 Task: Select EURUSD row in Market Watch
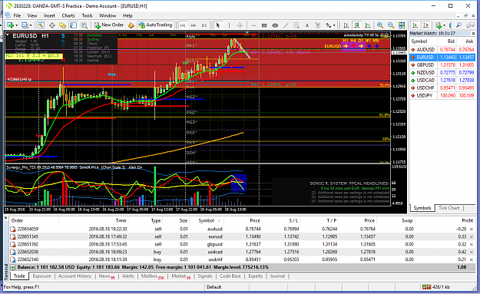pyautogui.click(x=442, y=58)
